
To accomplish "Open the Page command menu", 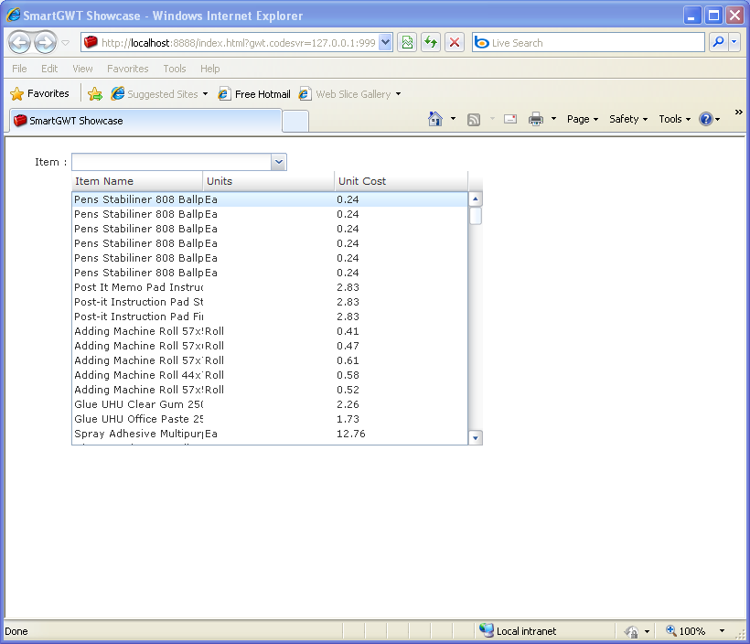I will (x=583, y=119).
